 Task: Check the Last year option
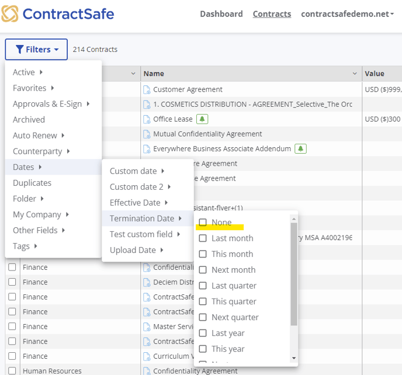[x=203, y=333]
